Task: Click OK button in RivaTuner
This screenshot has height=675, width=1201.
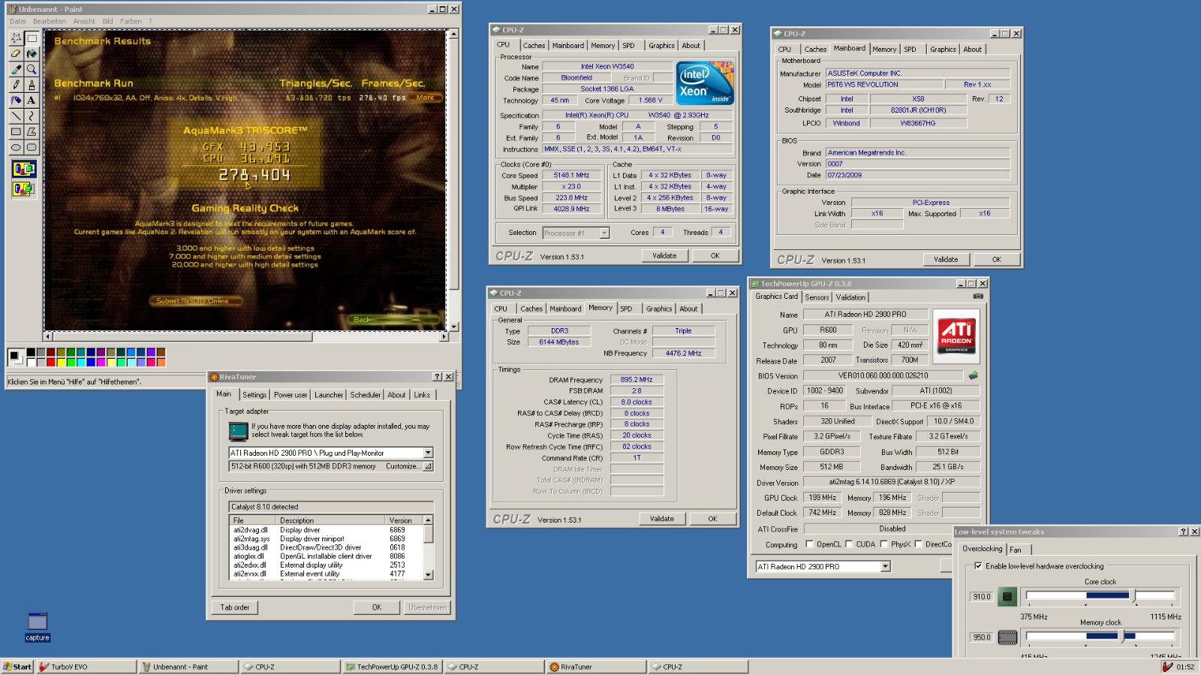Action: pyautogui.click(x=377, y=607)
